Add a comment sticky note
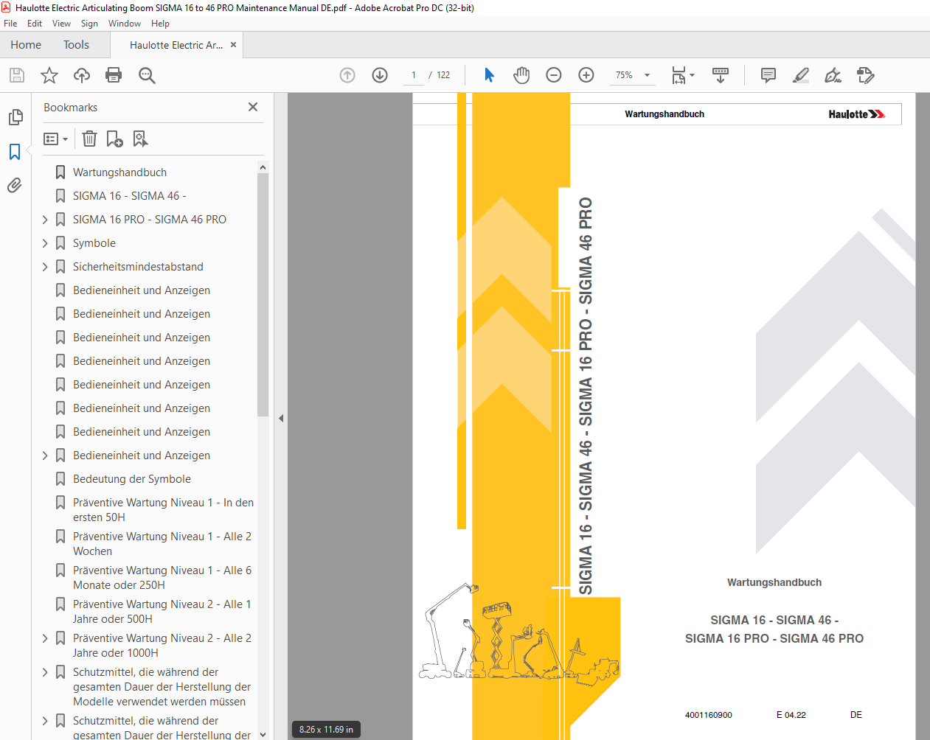 point(768,75)
